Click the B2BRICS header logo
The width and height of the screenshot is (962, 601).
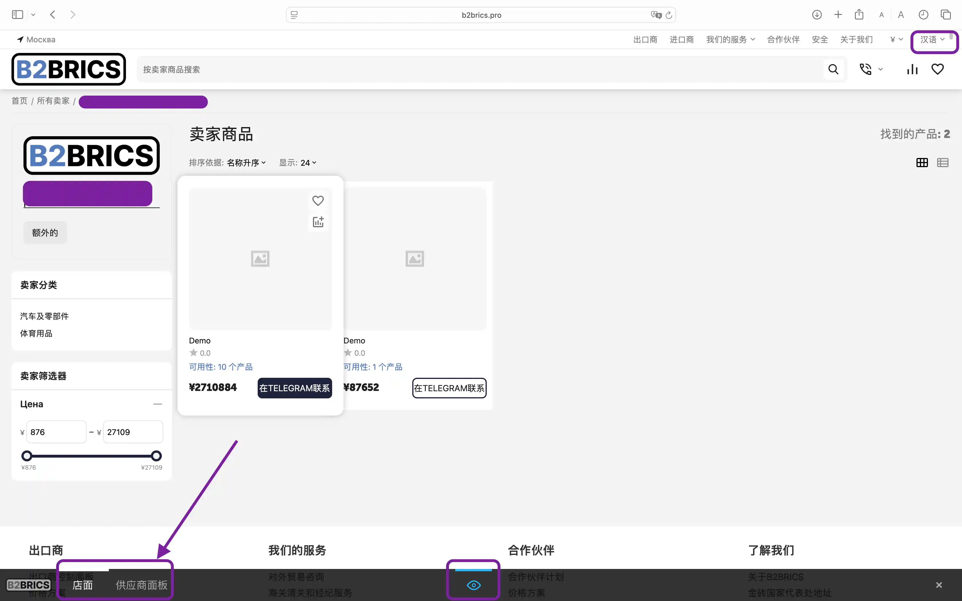69,69
